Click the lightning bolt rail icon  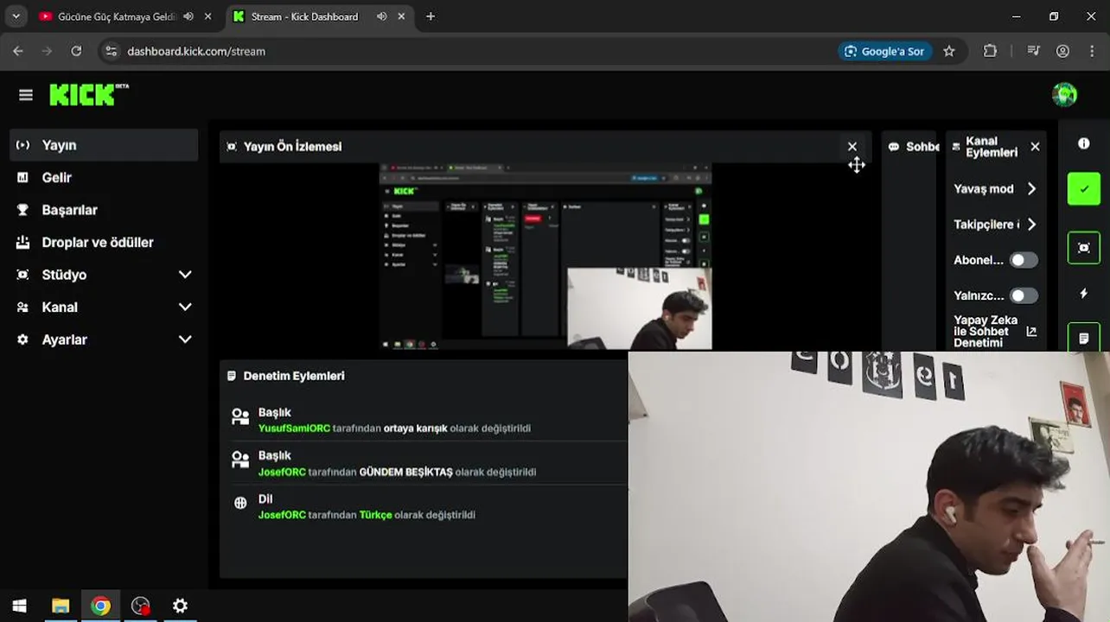1084,294
